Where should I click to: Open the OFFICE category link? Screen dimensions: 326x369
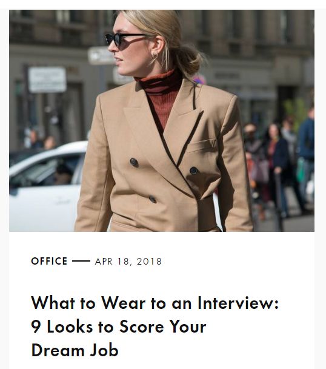pyautogui.click(x=49, y=261)
